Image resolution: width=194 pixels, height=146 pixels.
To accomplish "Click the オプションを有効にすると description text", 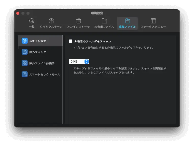I will tap(114, 48).
